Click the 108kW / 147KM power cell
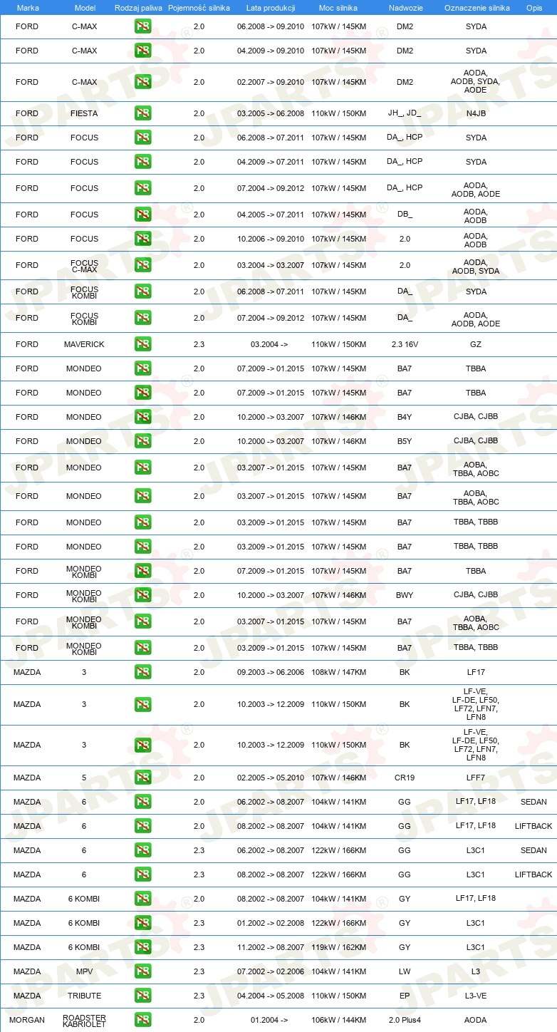This screenshot has width=557, height=1032. (x=338, y=672)
